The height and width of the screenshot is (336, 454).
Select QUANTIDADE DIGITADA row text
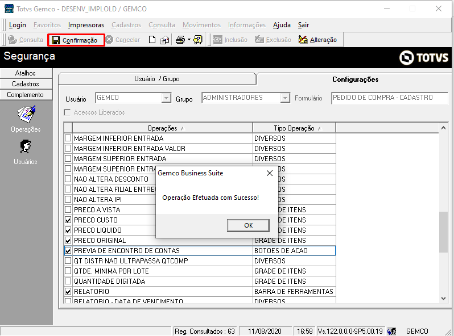click(x=109, y=281)
